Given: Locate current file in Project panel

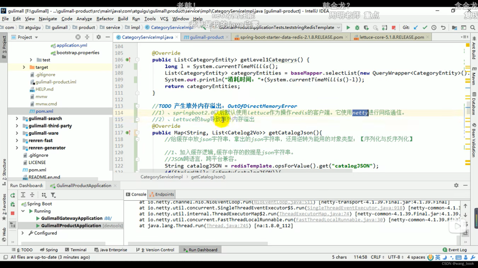Looking at the screenshot, I should point(78,37).
